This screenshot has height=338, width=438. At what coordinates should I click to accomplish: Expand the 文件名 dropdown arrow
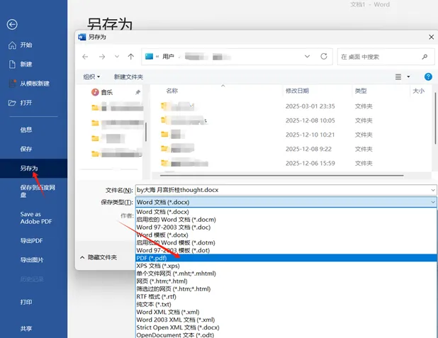pos(433,190)
